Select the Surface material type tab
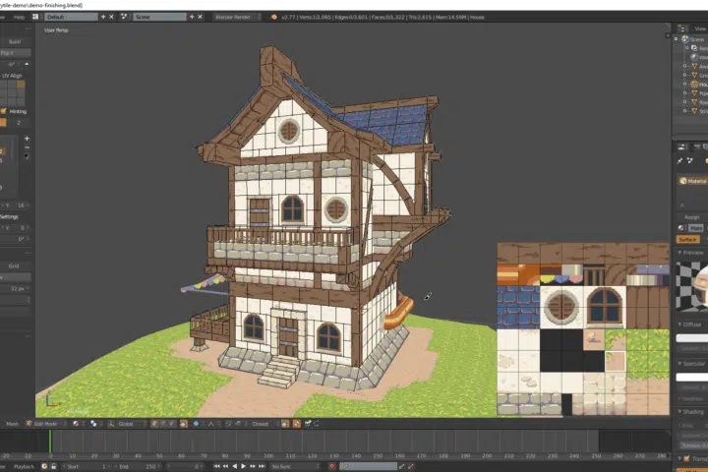The width and height of the screenshot is (708, 472). pyautogui.click(x=687, y=239)
